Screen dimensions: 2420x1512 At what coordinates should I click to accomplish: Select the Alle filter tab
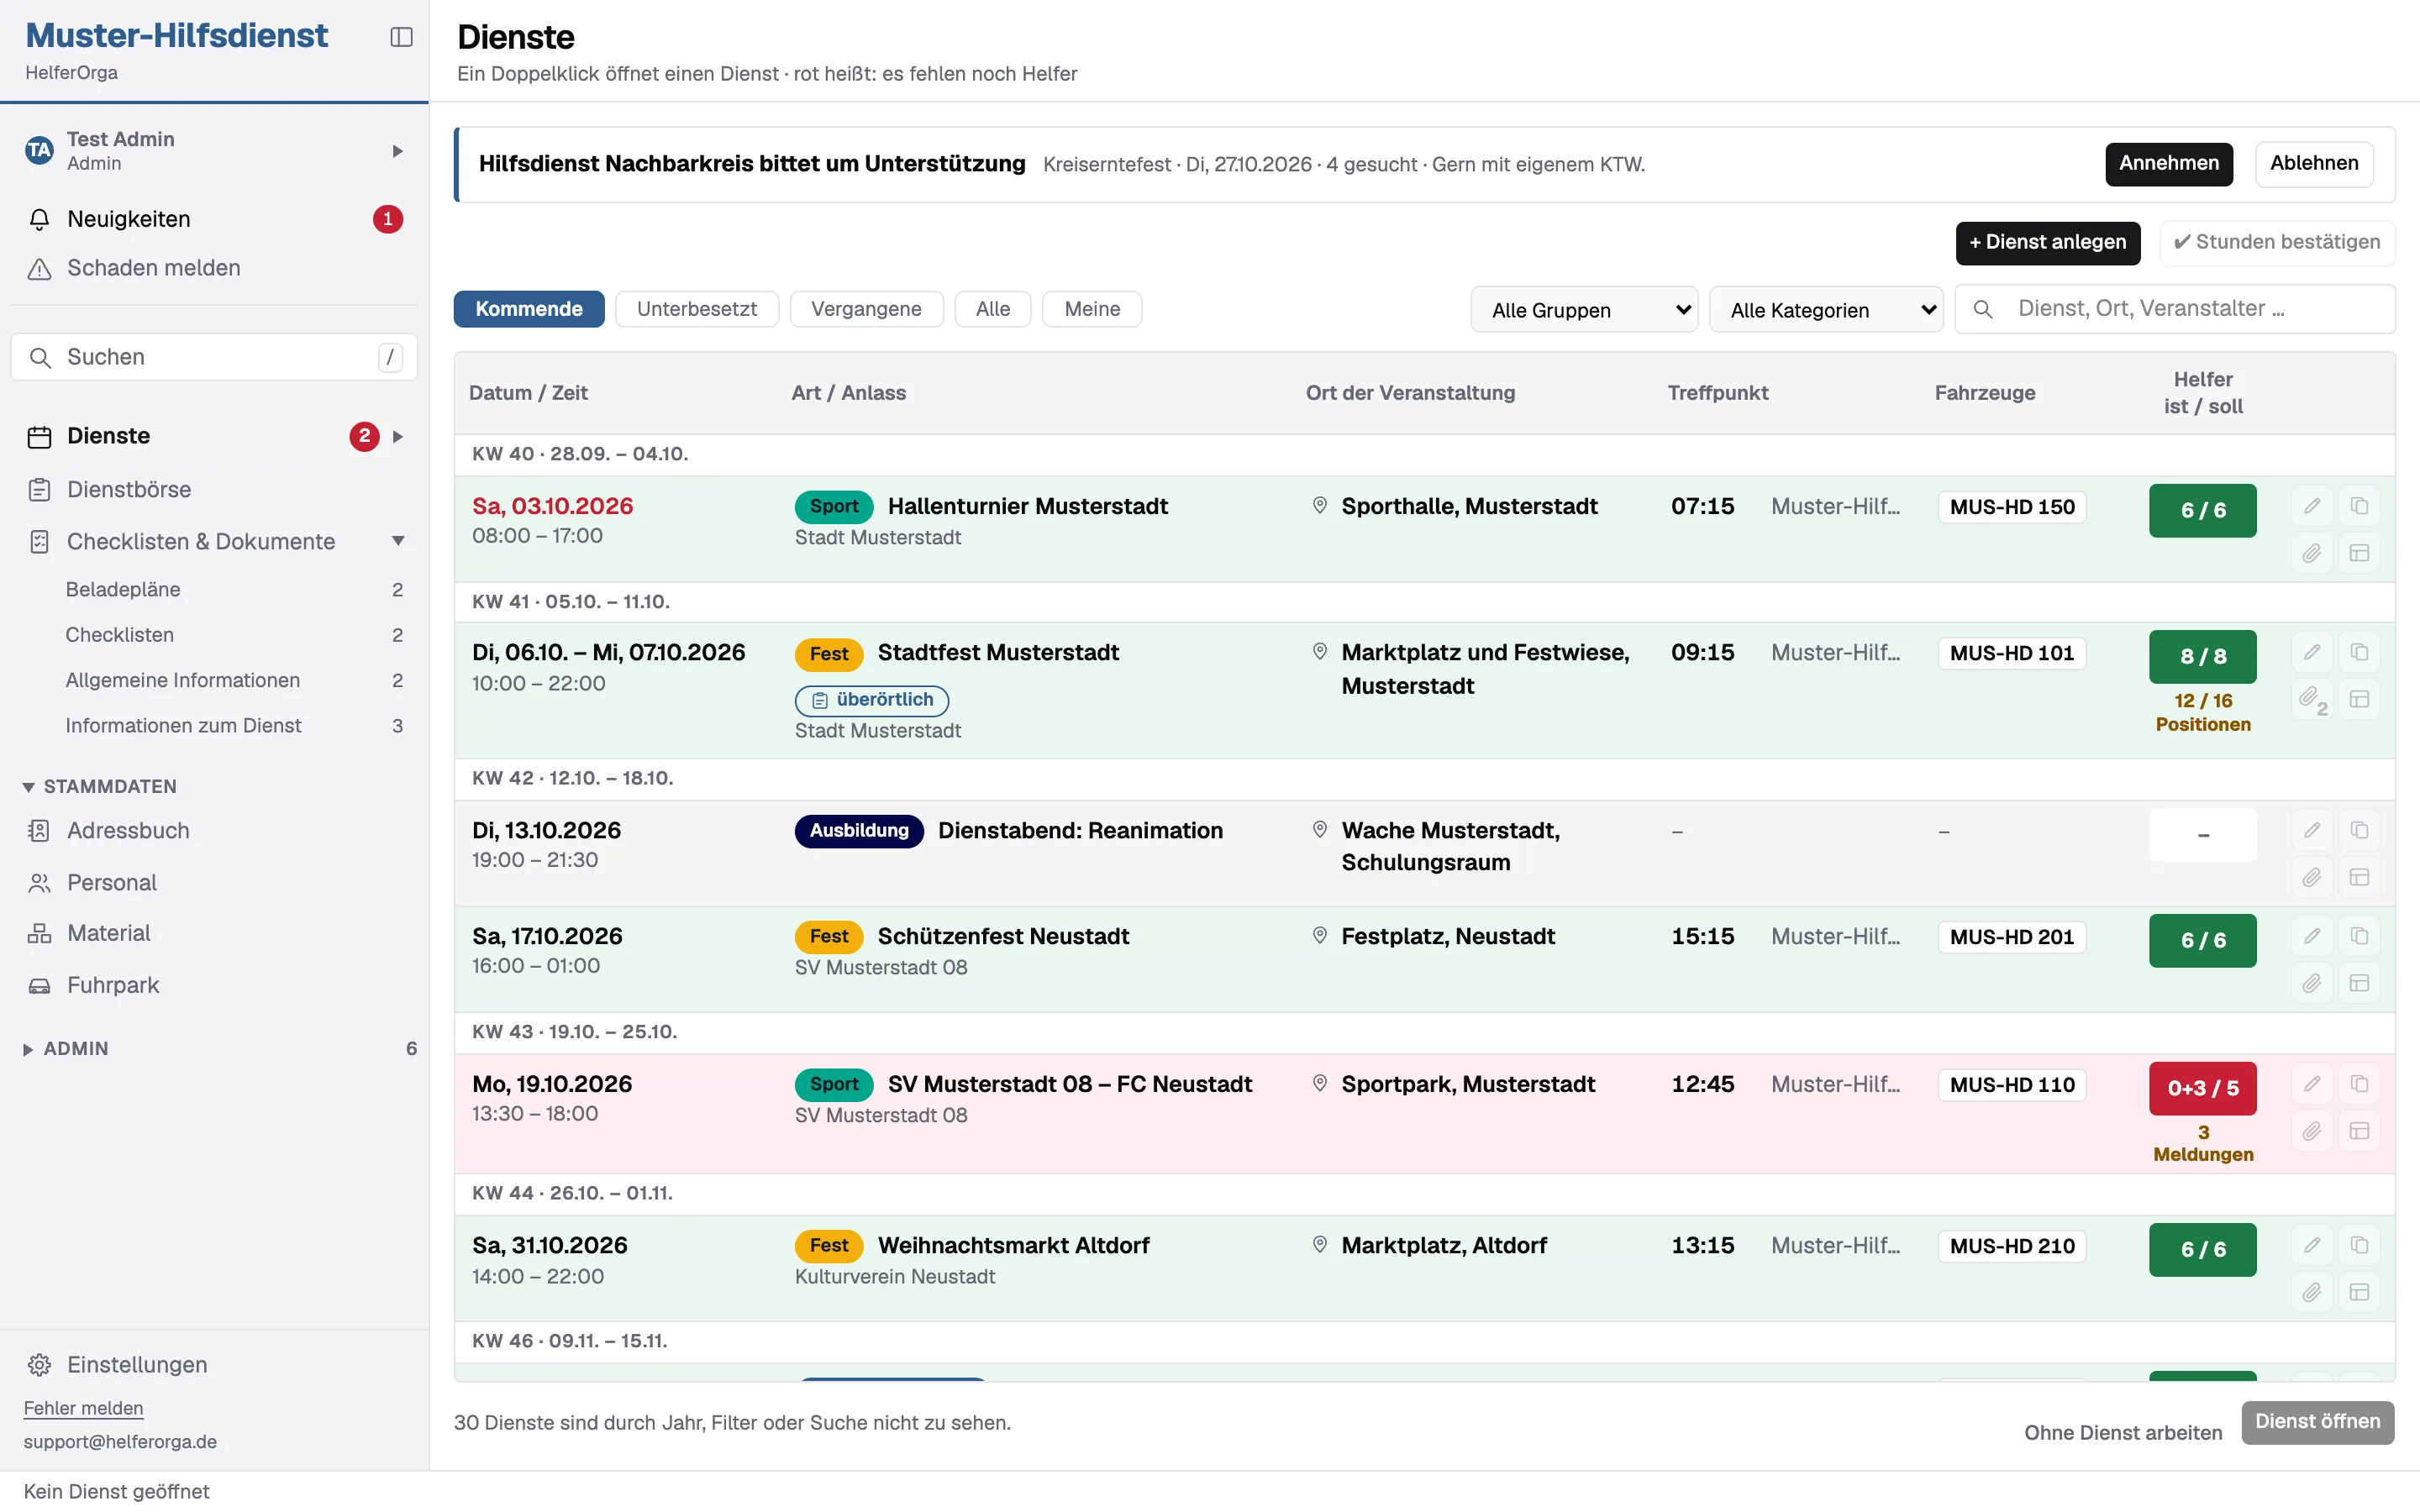(993, 309)
